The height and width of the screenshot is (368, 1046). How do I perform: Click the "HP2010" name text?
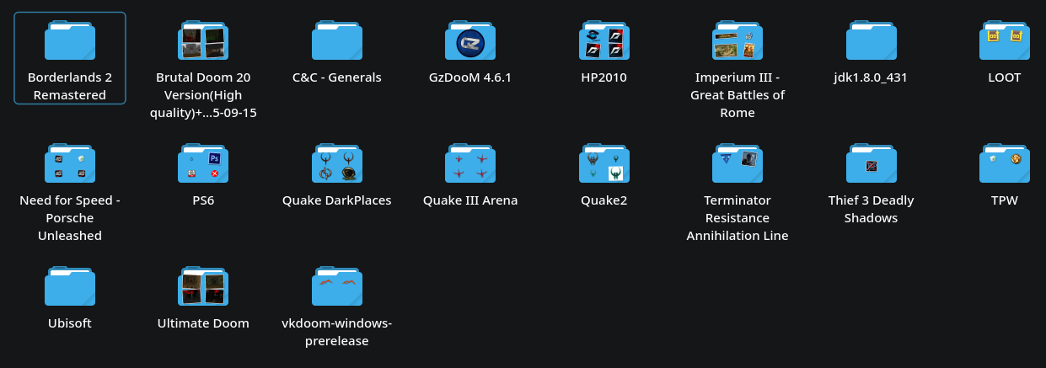(604, 77)
